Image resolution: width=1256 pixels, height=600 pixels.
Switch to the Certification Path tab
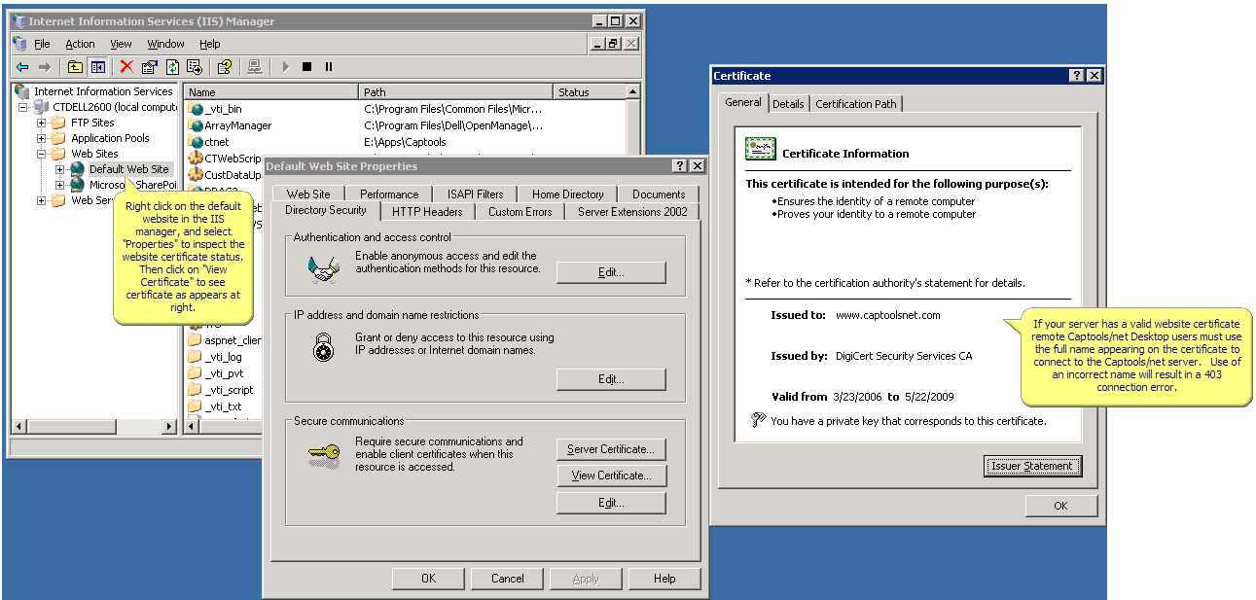856,103
